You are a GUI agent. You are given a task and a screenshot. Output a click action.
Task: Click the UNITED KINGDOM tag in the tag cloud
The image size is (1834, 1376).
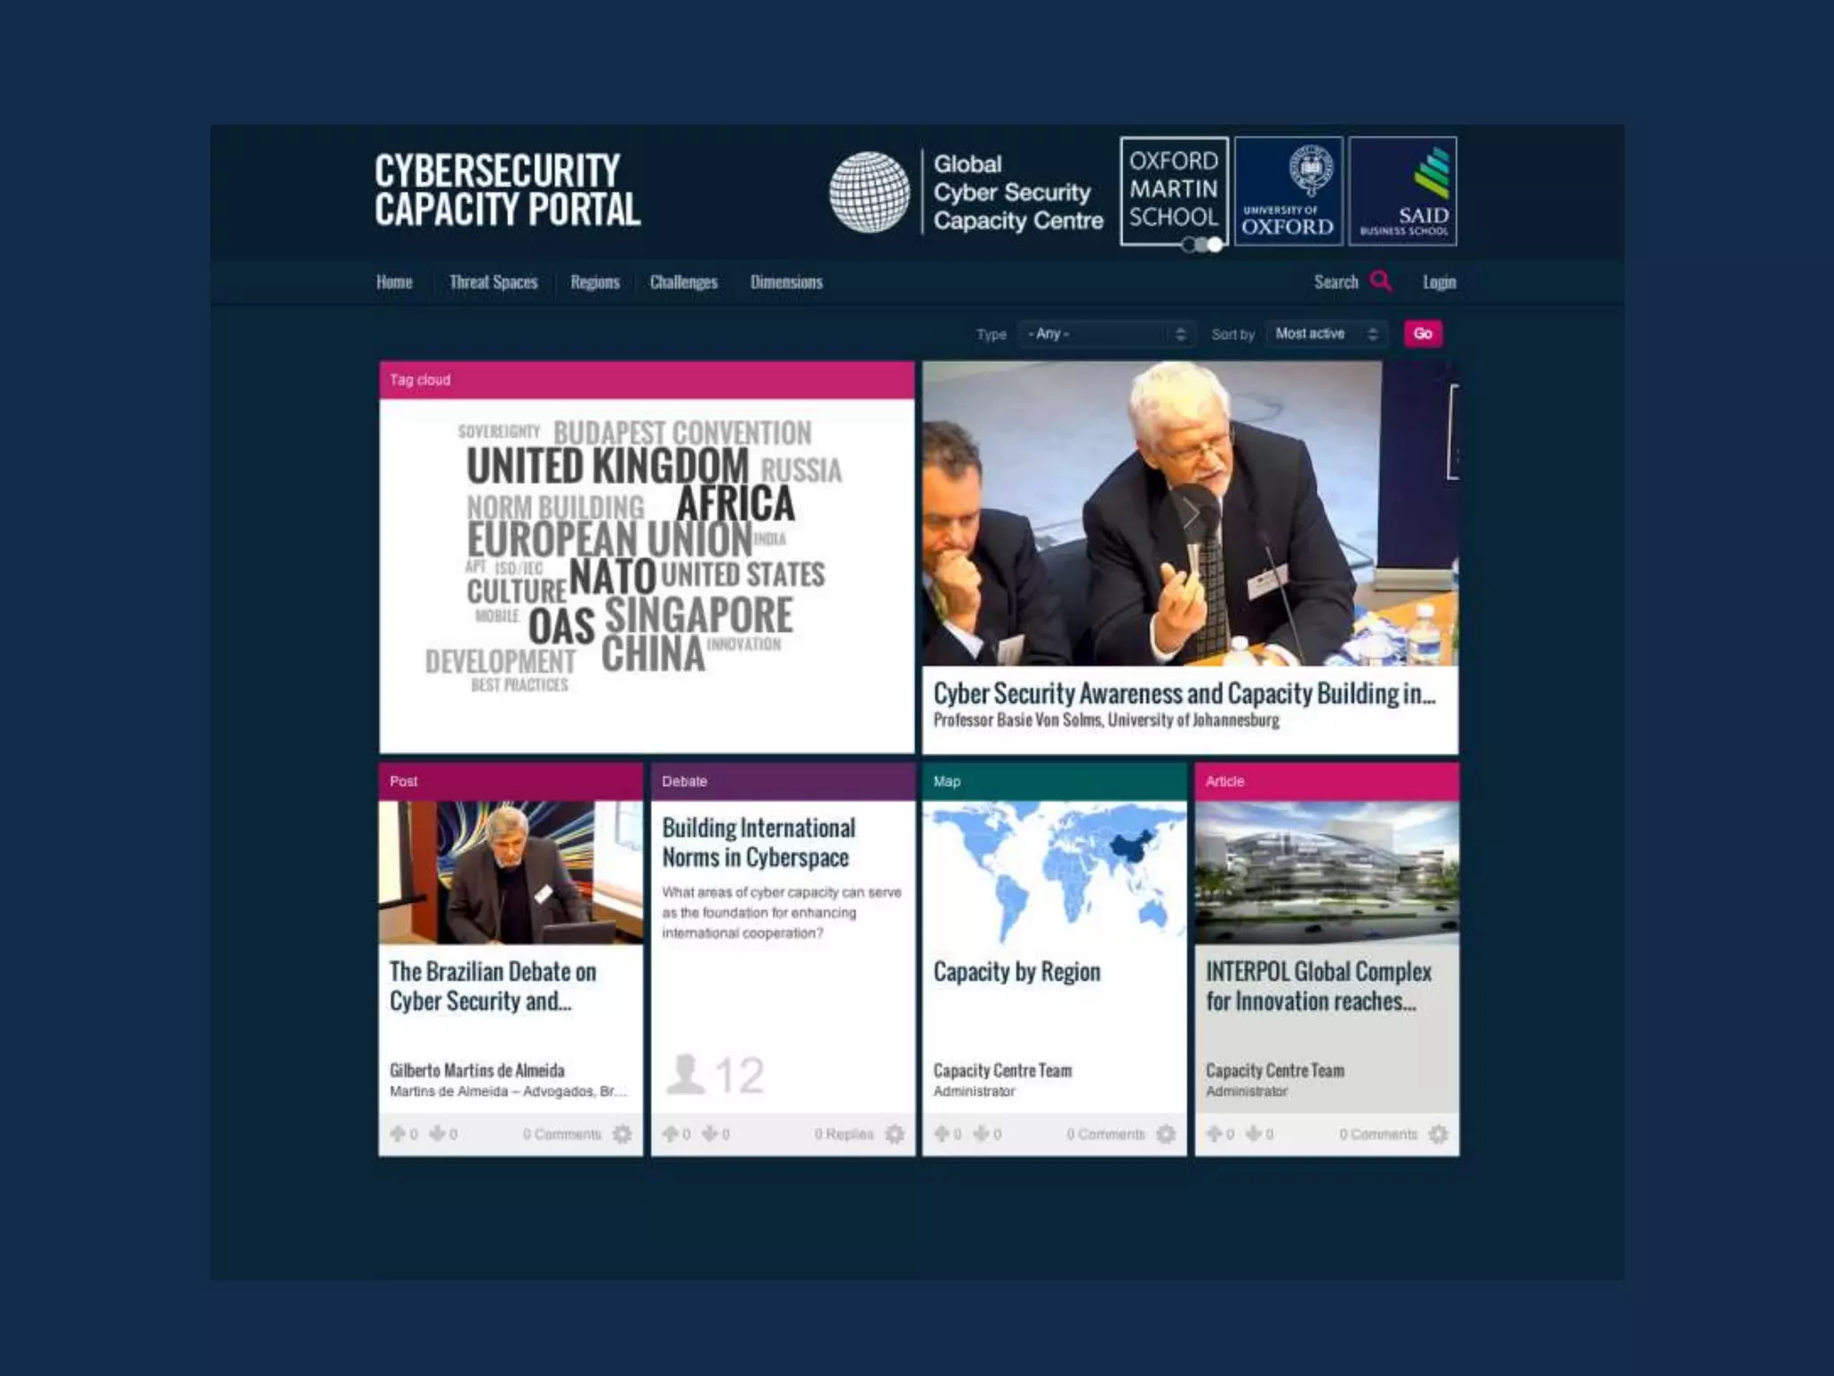tap(607, 466)
